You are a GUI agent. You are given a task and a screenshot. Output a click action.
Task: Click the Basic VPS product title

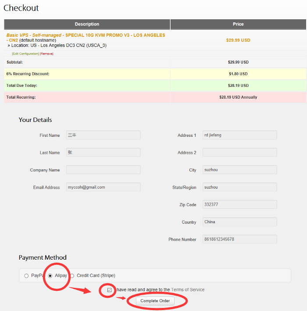(x=86, y=35)
